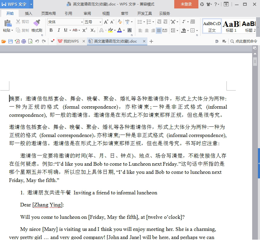The height and width of the screenshot is (249, 260).
Task: Toggle Italic formatting
Action: click(59, 30)
